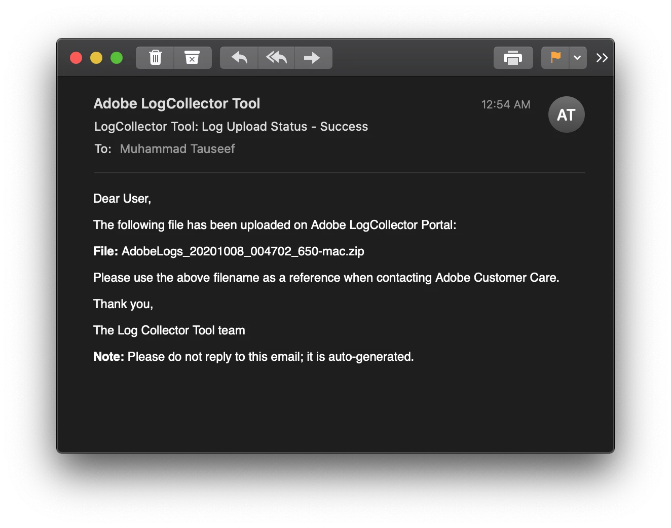Flag the message with the orange flag
671x528 pixels.
tap(555, 58)
